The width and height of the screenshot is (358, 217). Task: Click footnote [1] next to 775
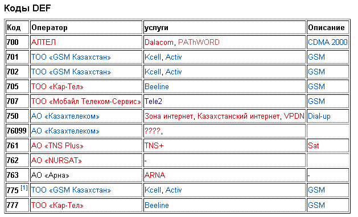tap(24, 188)
